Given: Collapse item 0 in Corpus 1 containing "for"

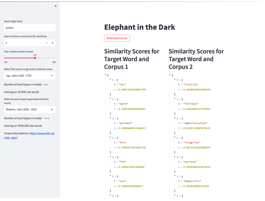Looking at the screenshot, I should click(x=110, y=80).
